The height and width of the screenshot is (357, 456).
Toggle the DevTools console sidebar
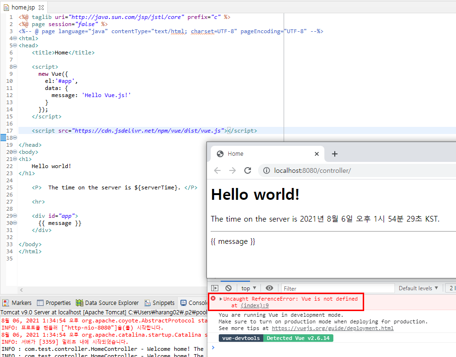click(x=215, y=288)
